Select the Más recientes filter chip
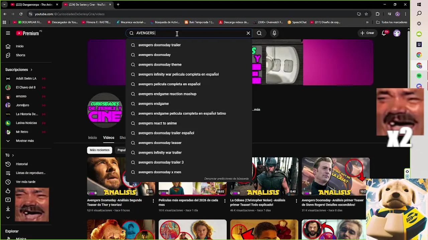Image resolution: width=428 pixels, height=240 pixels. click(100, 150)
